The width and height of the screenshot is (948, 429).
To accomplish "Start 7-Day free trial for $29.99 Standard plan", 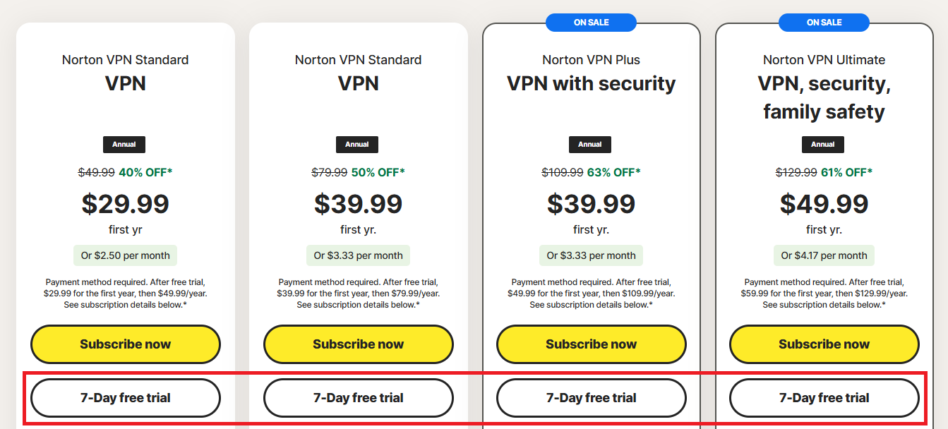I will coord(126,398).
